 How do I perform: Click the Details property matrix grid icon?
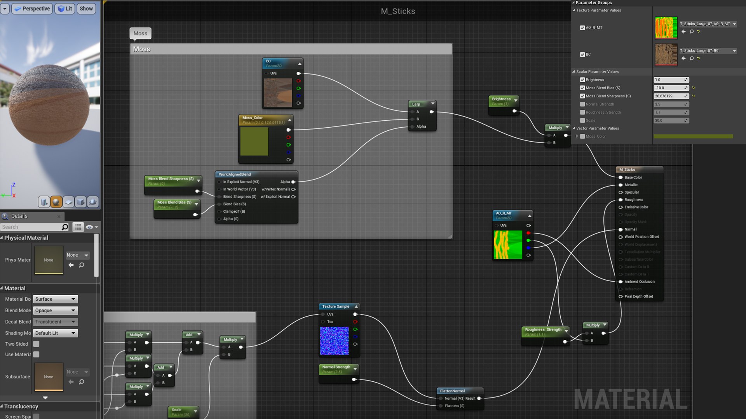tap(78, 227)
